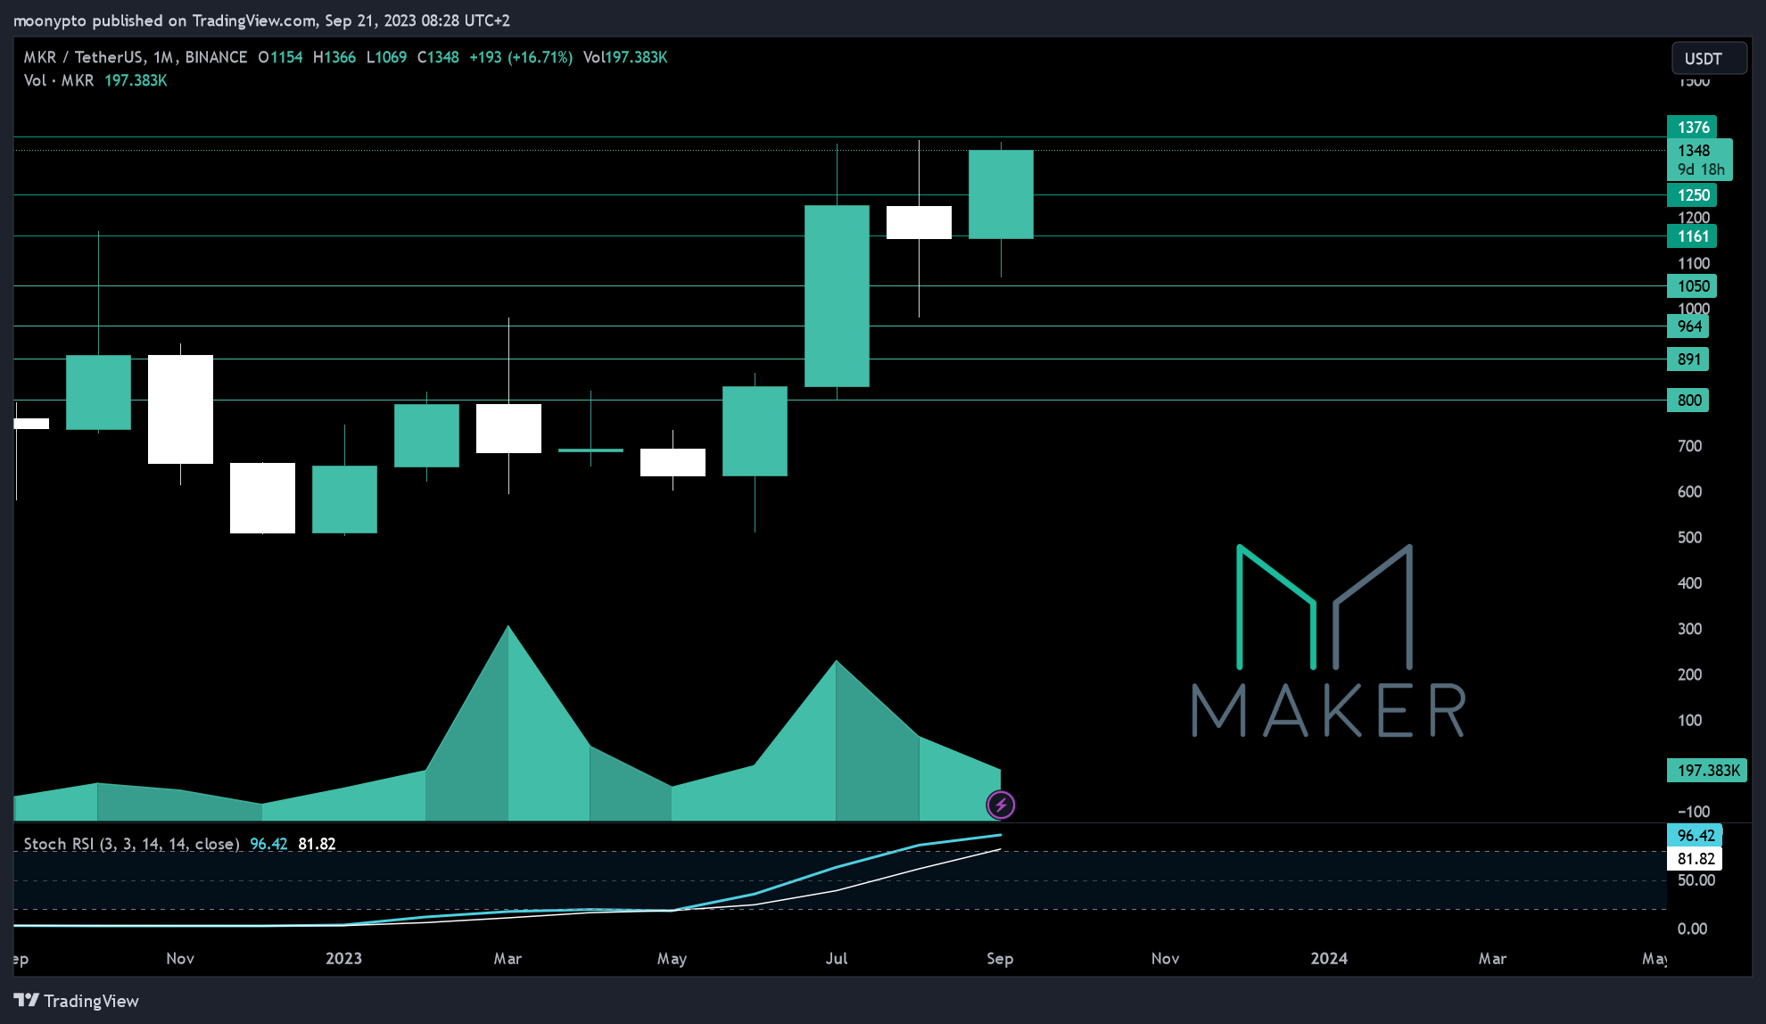Click the 964 price level label

click(x=1688, y=326)
